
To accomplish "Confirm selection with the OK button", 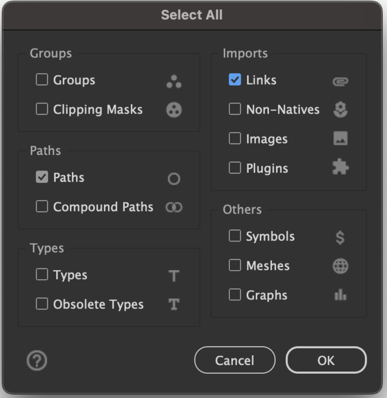I will [x=326, y=360].
